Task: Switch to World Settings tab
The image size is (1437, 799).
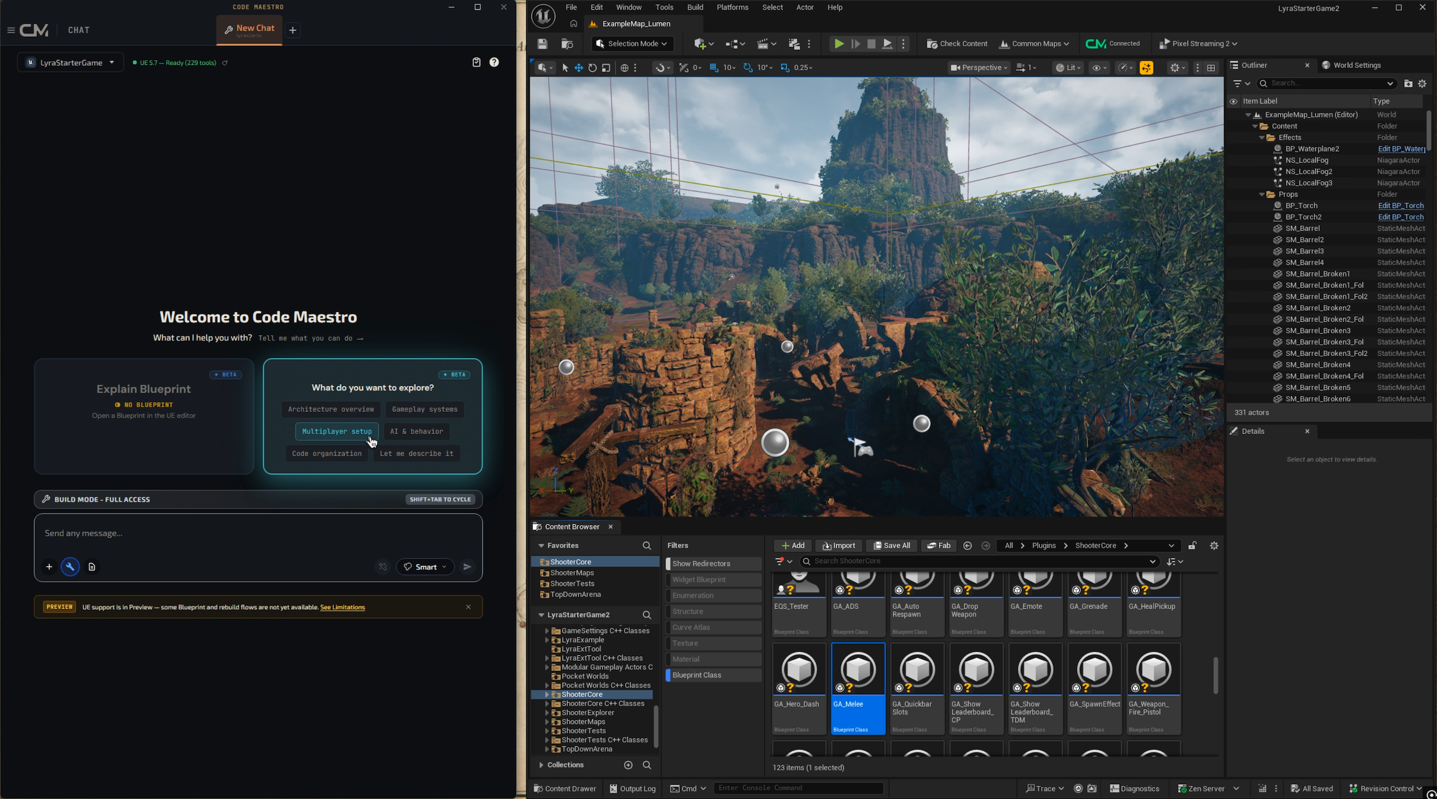Action: point(1351,65)
